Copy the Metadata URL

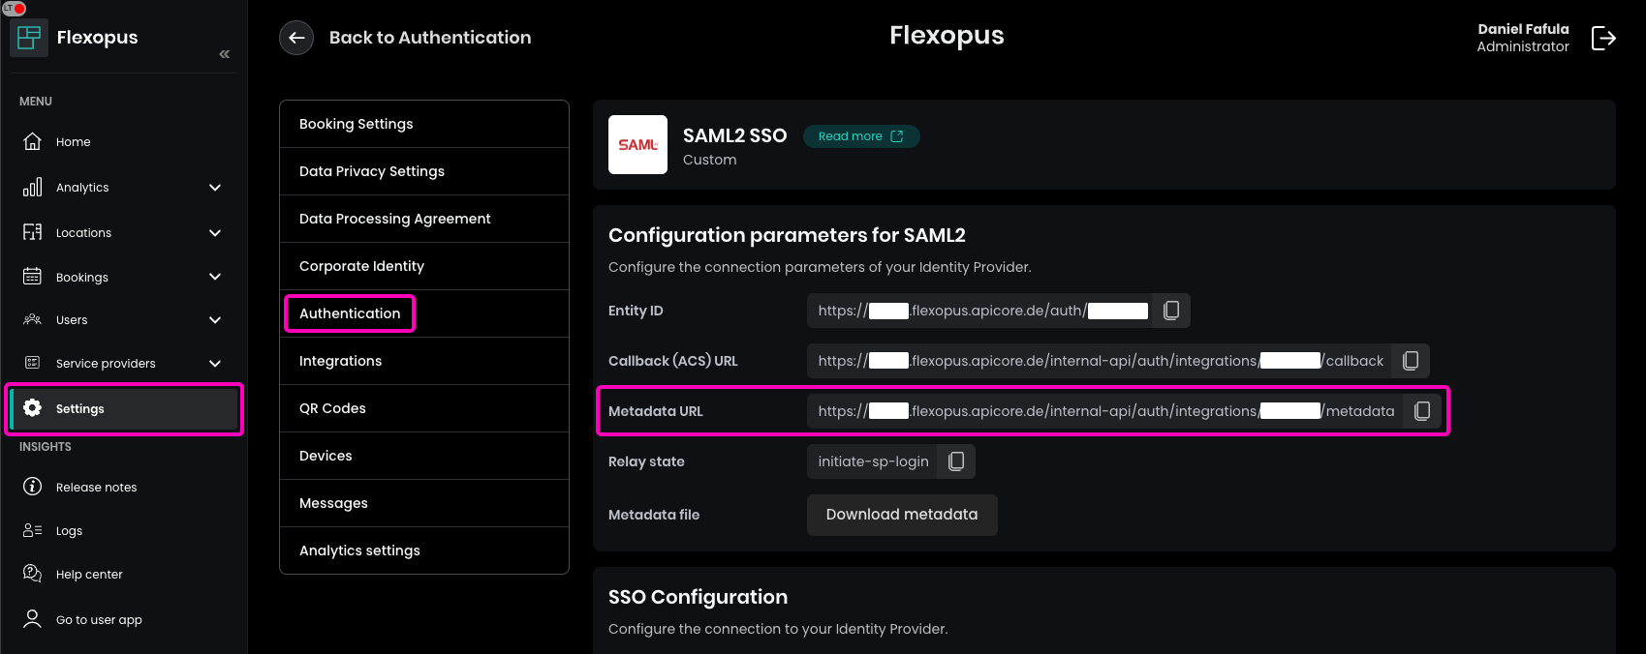(1421, 411)
